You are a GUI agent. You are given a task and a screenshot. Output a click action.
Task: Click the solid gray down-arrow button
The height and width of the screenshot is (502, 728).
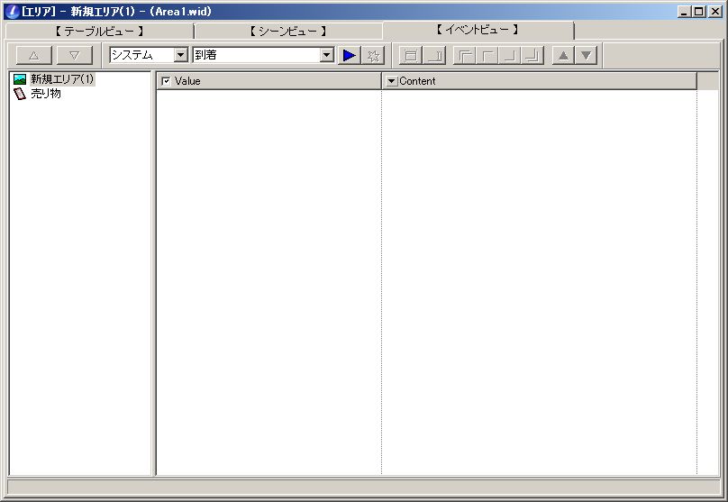point(586,55)
